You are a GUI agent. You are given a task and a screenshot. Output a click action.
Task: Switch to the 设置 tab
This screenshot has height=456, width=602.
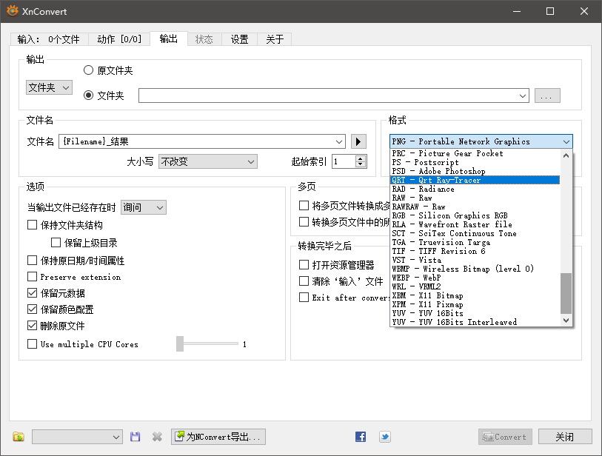pyautogui.click(x=239, y=39)
